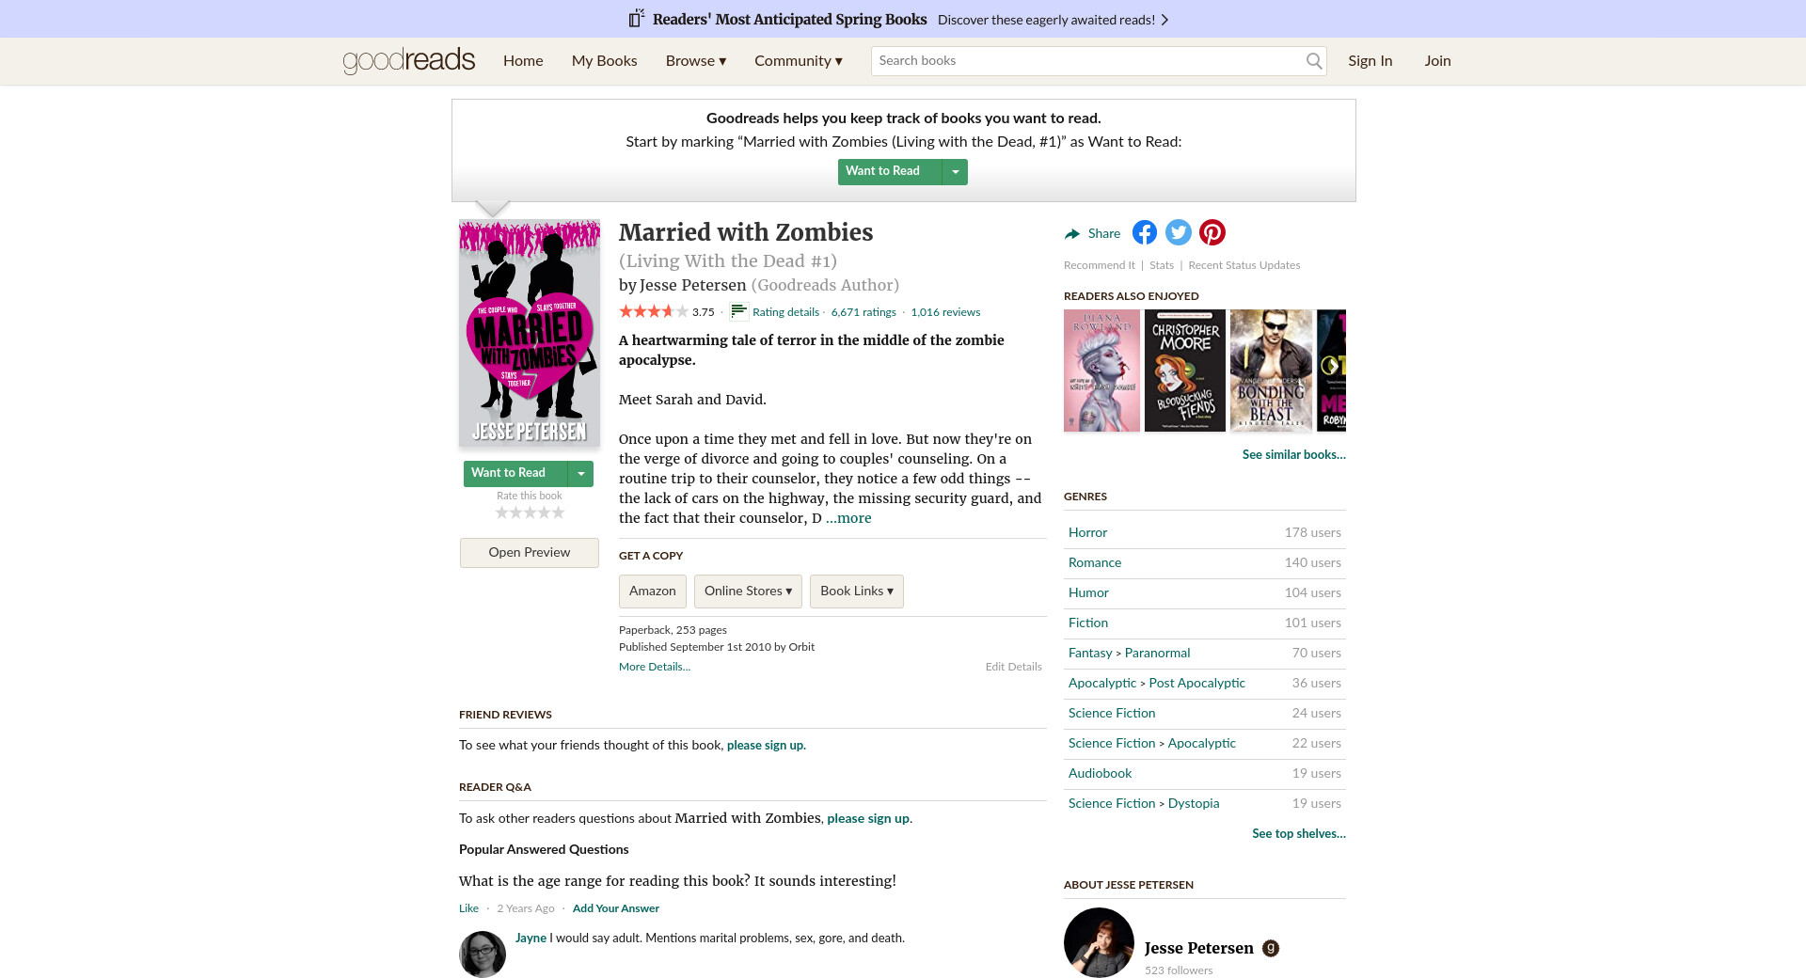Open the Browse menu

point(696,61)
